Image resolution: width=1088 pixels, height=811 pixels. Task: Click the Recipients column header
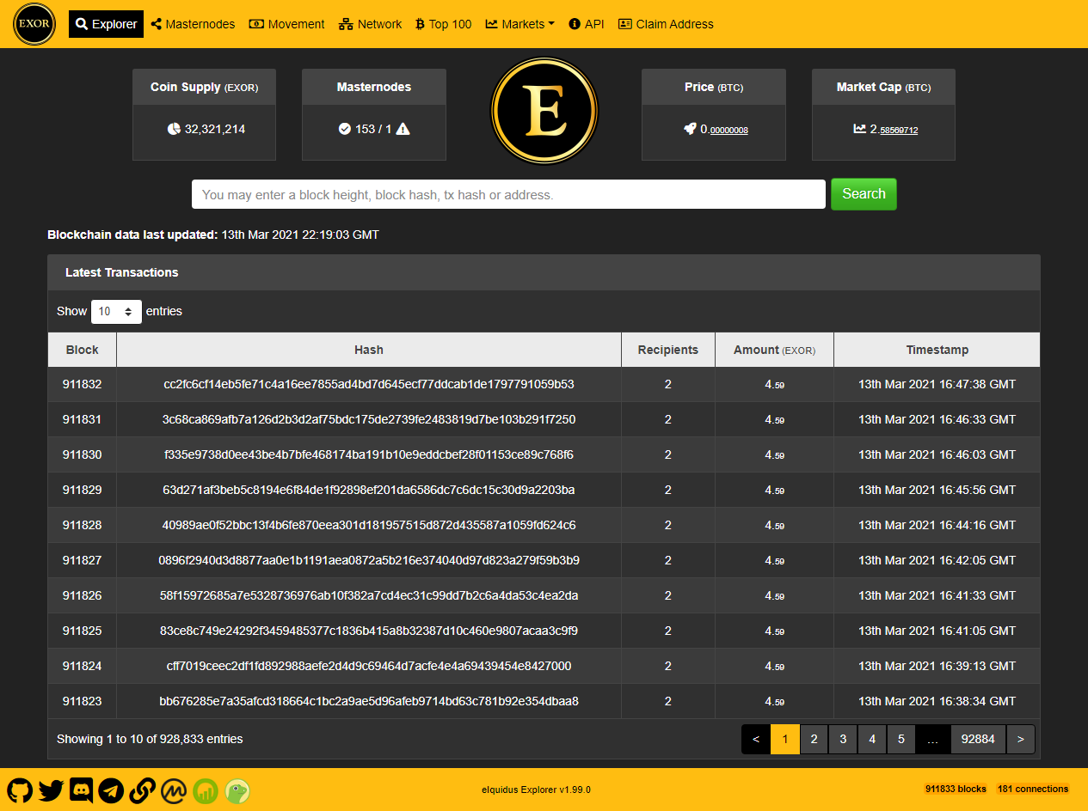coord(668,350)
